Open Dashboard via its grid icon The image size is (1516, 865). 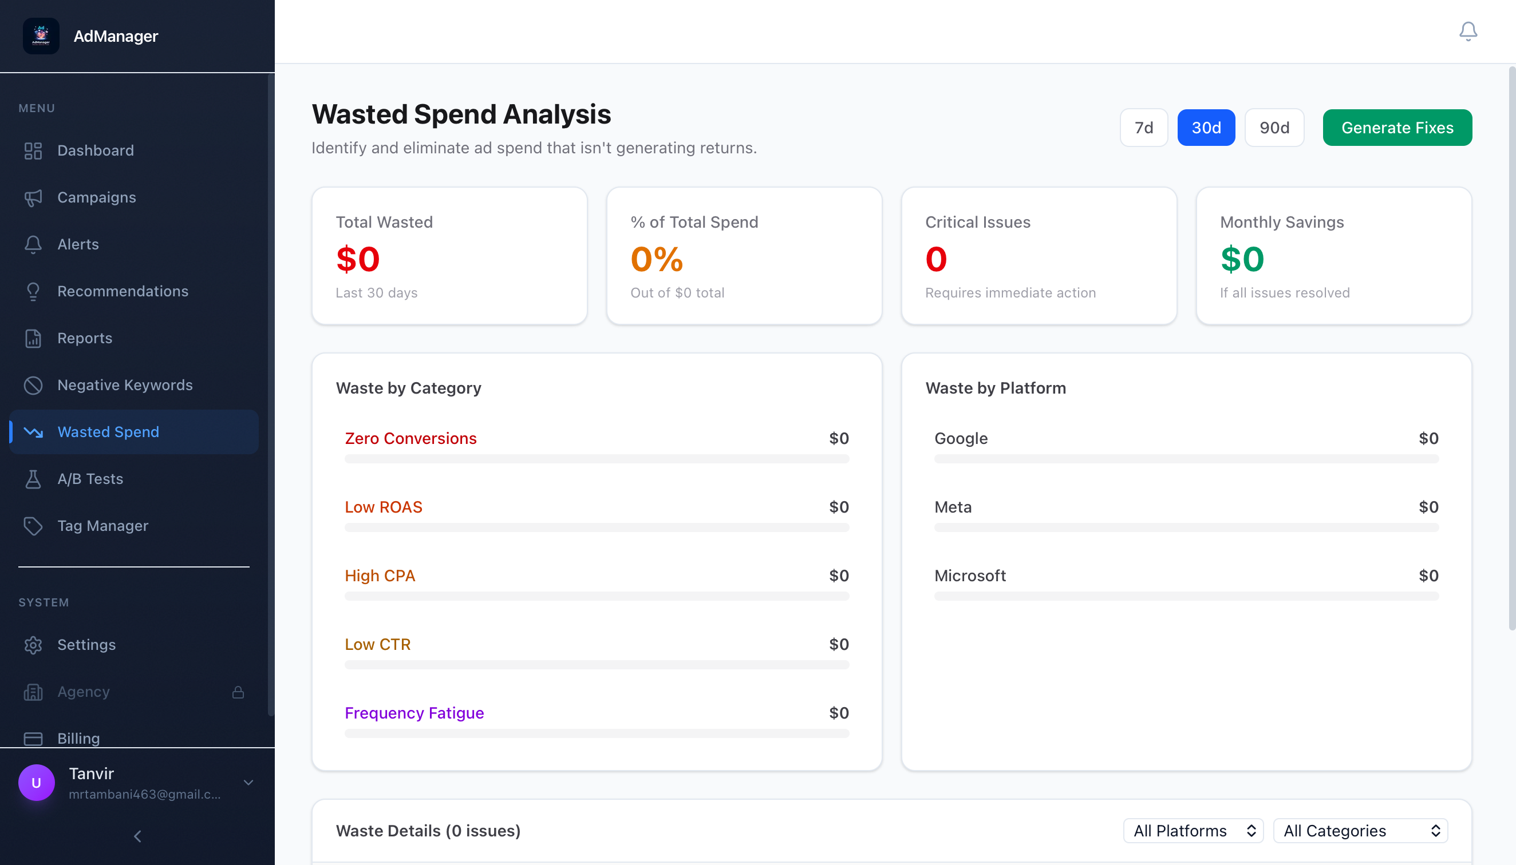33,150
